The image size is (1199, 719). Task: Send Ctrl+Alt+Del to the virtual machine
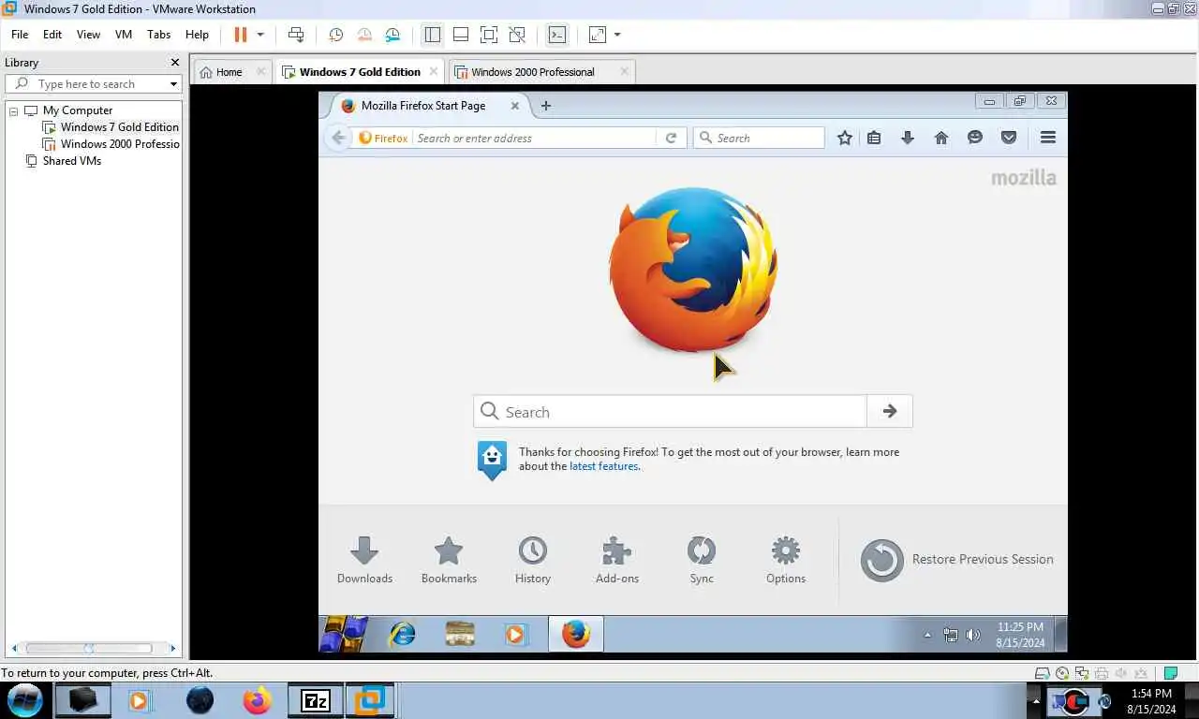click(x=296, y=35)
